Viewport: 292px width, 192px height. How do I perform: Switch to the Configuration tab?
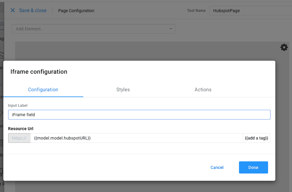pos(43,89)
